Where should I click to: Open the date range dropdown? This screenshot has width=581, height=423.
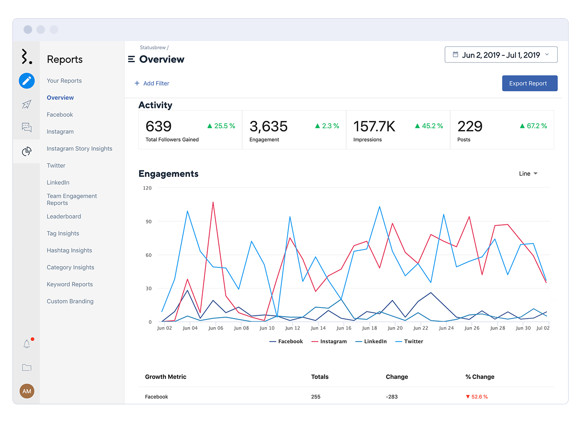(501, 55)
